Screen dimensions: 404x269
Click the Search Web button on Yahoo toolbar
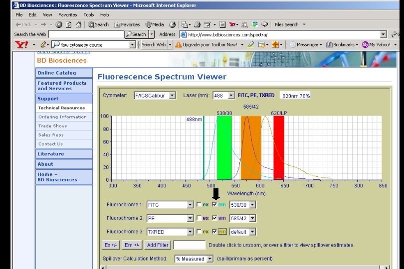click(154, 45)
